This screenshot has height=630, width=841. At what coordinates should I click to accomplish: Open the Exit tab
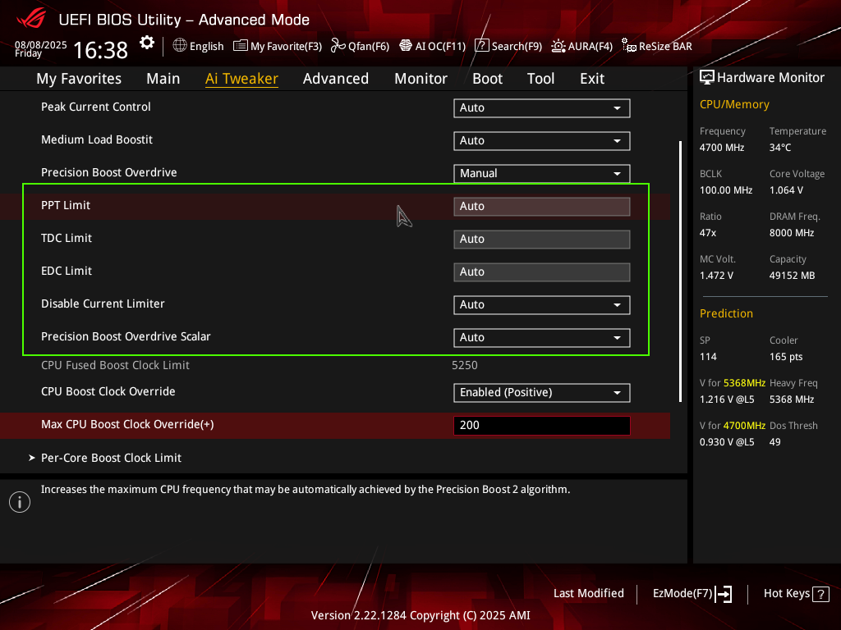pos(592,79)
